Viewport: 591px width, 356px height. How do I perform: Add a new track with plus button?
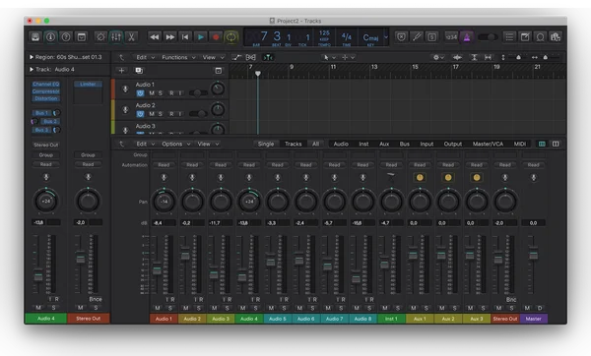point(121,71)
